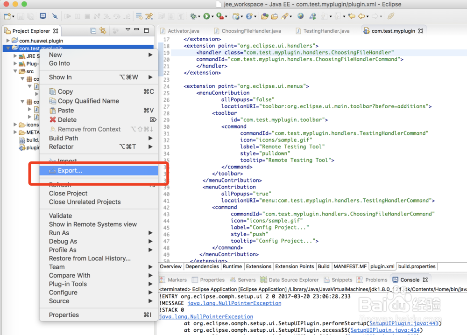The width and height of the screenshot is (467, 335).
Task: Click the Back navigation arrow
Action: coord(361,16)
